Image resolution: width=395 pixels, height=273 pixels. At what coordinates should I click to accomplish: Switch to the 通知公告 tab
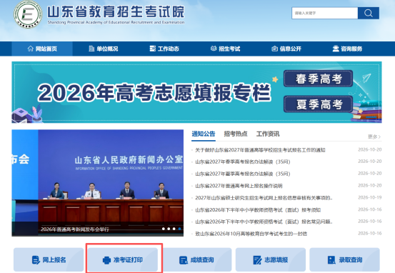(x=204, y=134)
